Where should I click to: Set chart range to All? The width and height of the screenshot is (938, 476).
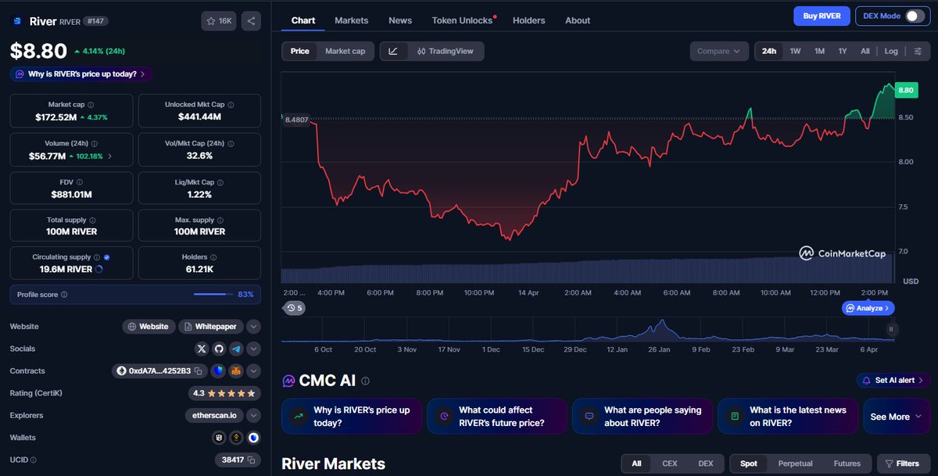865,51
